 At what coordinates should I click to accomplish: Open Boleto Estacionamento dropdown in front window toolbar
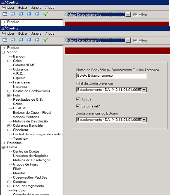pos(128,40)
